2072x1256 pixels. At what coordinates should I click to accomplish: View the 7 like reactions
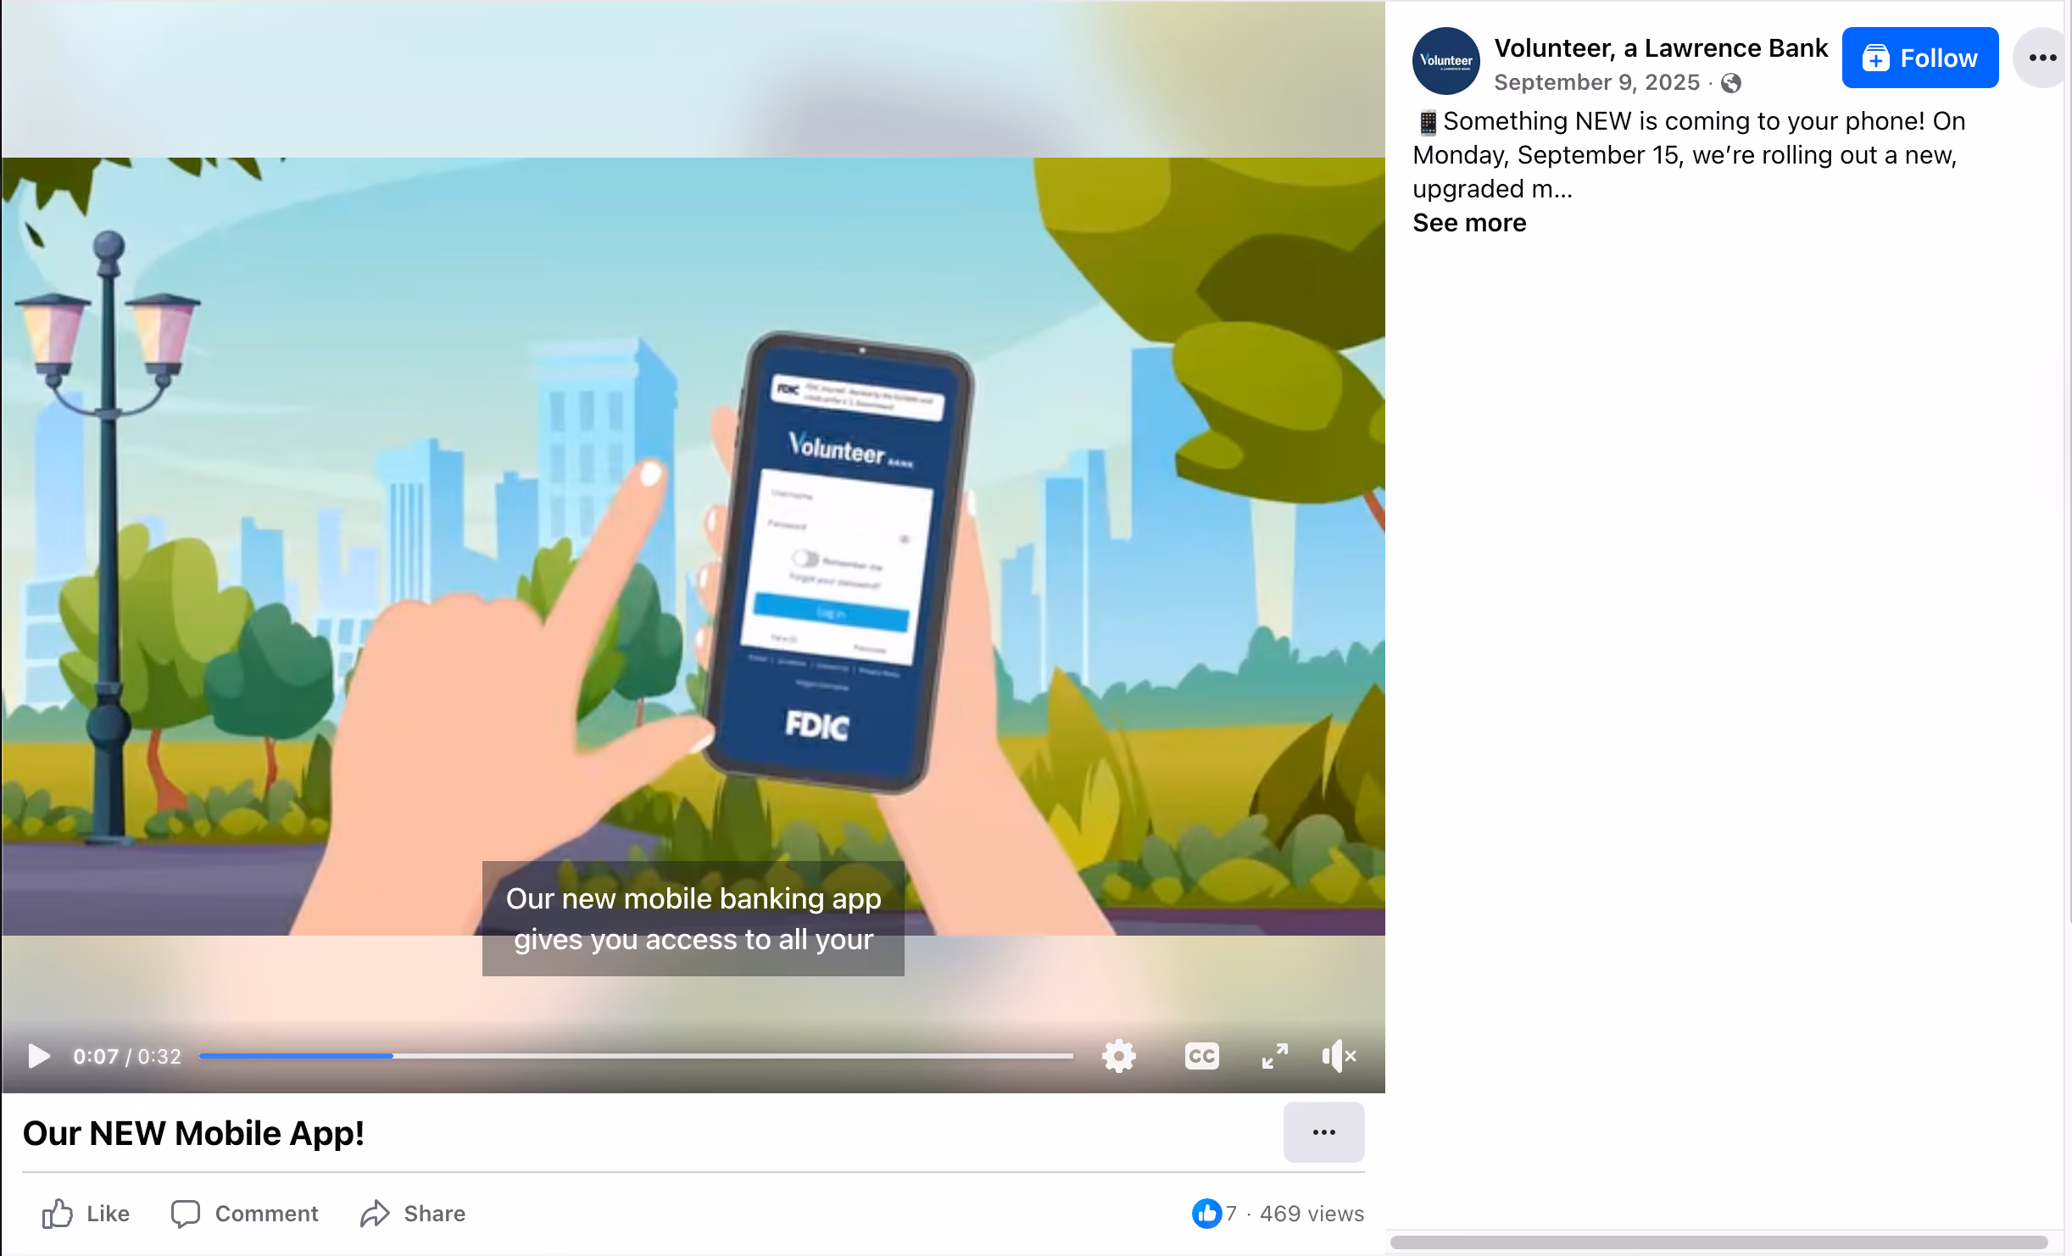click(1215, 1214)
